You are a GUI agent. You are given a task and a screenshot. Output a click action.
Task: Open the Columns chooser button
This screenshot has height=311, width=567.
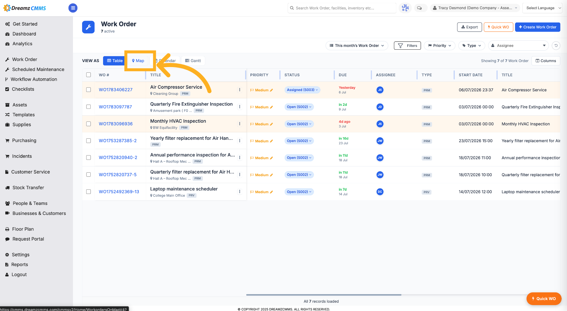[546, 61]
